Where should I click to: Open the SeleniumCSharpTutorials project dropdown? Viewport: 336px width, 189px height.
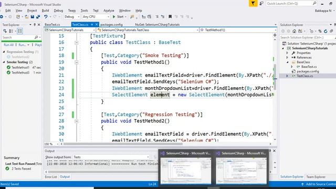pos(70,30)
